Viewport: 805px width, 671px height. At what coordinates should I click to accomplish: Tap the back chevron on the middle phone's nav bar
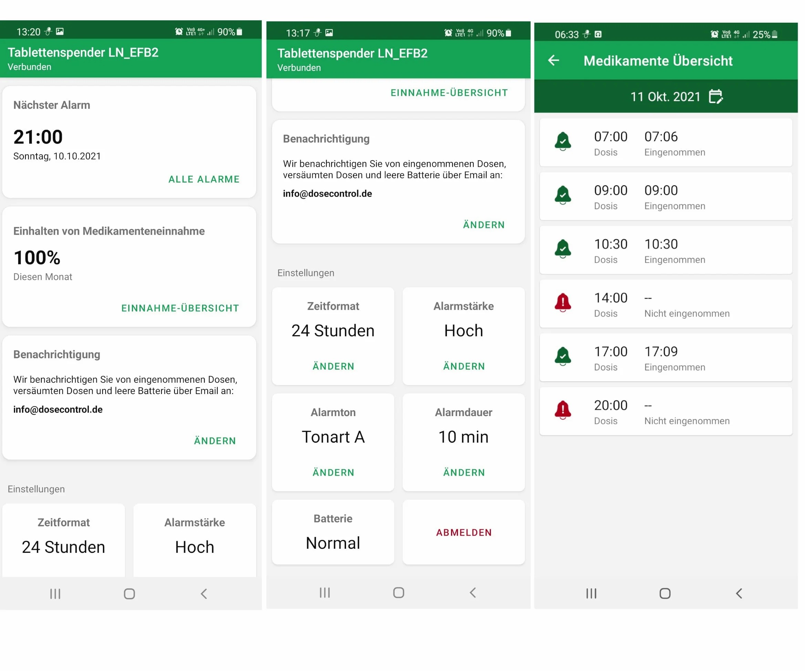[473, 593]
